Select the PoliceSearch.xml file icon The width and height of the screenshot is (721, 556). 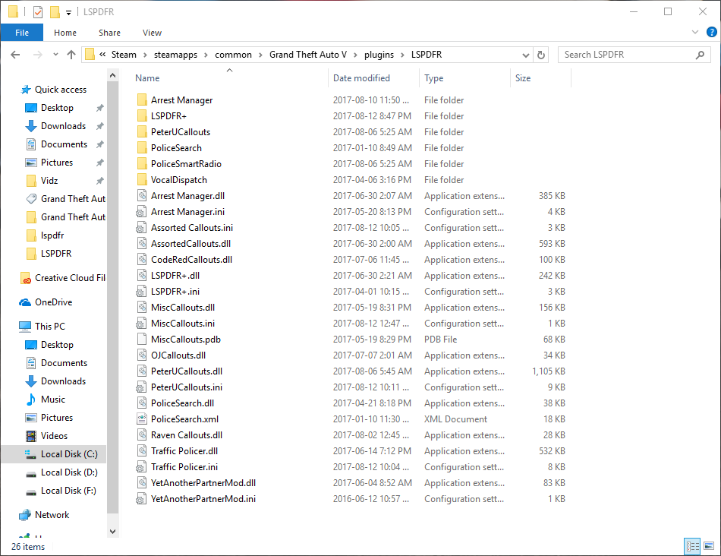coord(142,419)
